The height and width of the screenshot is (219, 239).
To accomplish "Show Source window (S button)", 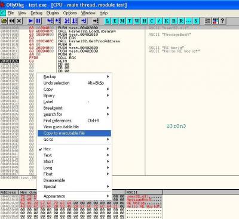I will tap(196, 21).
